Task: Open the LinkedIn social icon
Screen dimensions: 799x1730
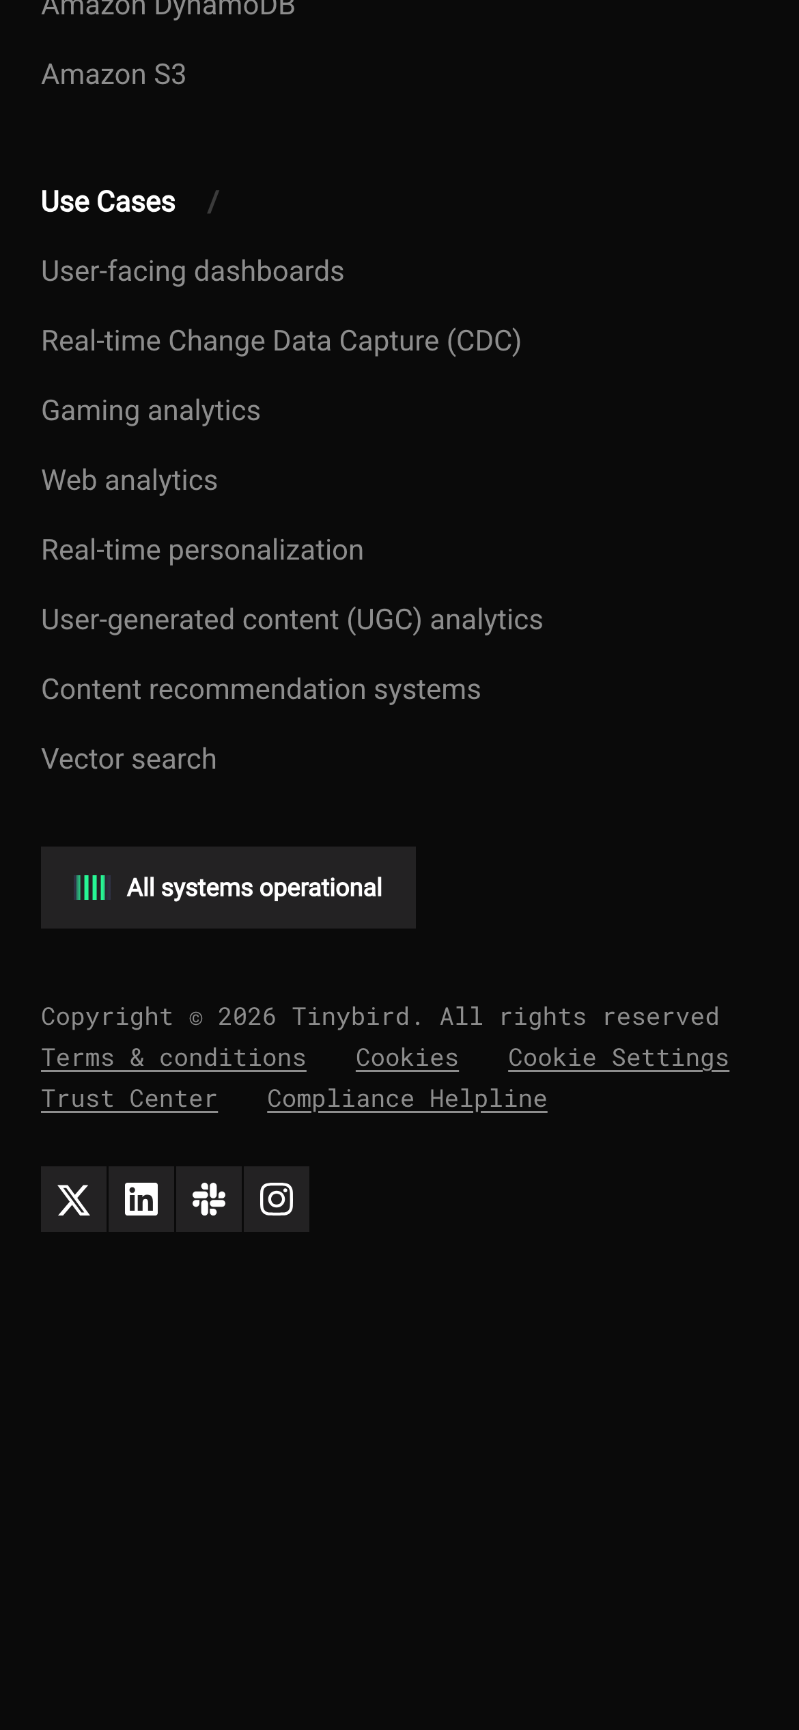Action: pos(141,1199)
